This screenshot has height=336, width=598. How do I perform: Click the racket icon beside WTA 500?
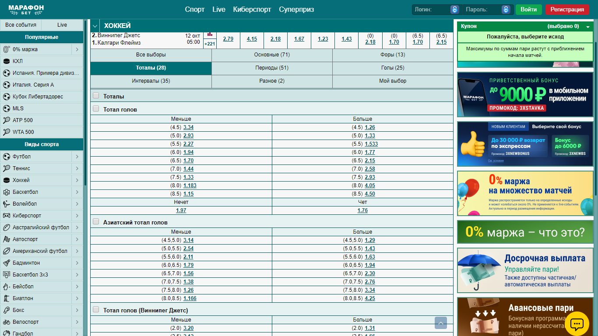7,132
